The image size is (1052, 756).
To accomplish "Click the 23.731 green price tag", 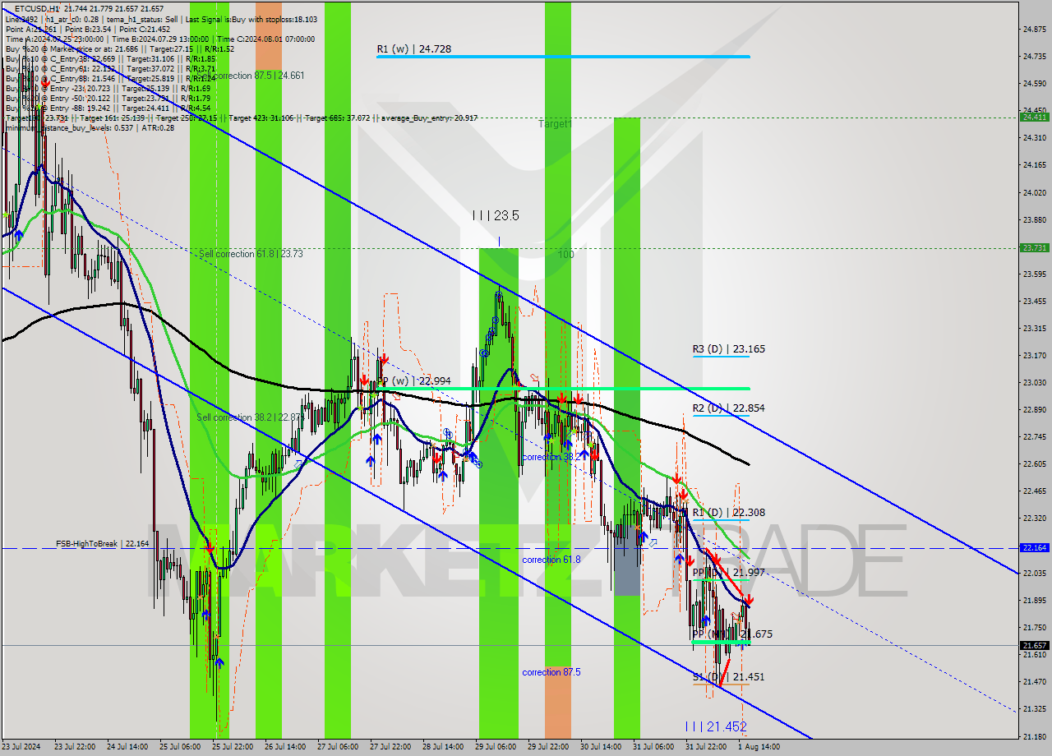I will click(x=1033, y=247).
